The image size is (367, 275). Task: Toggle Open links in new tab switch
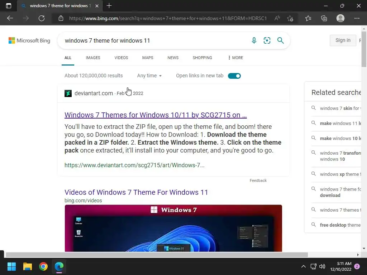click(x=234, y=76)
